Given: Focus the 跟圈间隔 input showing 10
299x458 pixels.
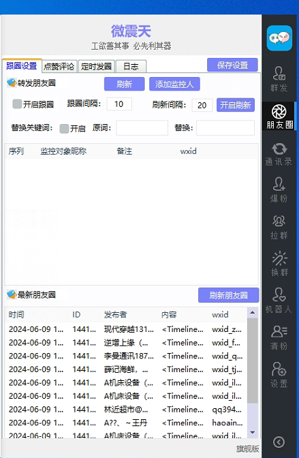Looking at the screenshot, I should pos(119,104).
